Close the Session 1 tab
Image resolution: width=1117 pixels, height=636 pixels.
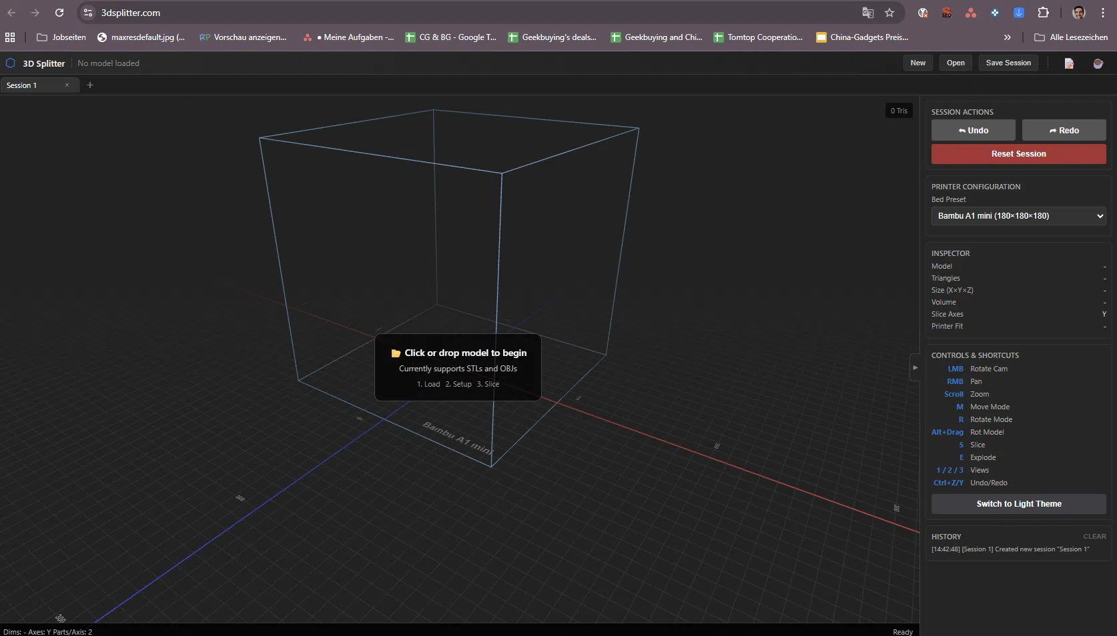[x=67, y=85]
